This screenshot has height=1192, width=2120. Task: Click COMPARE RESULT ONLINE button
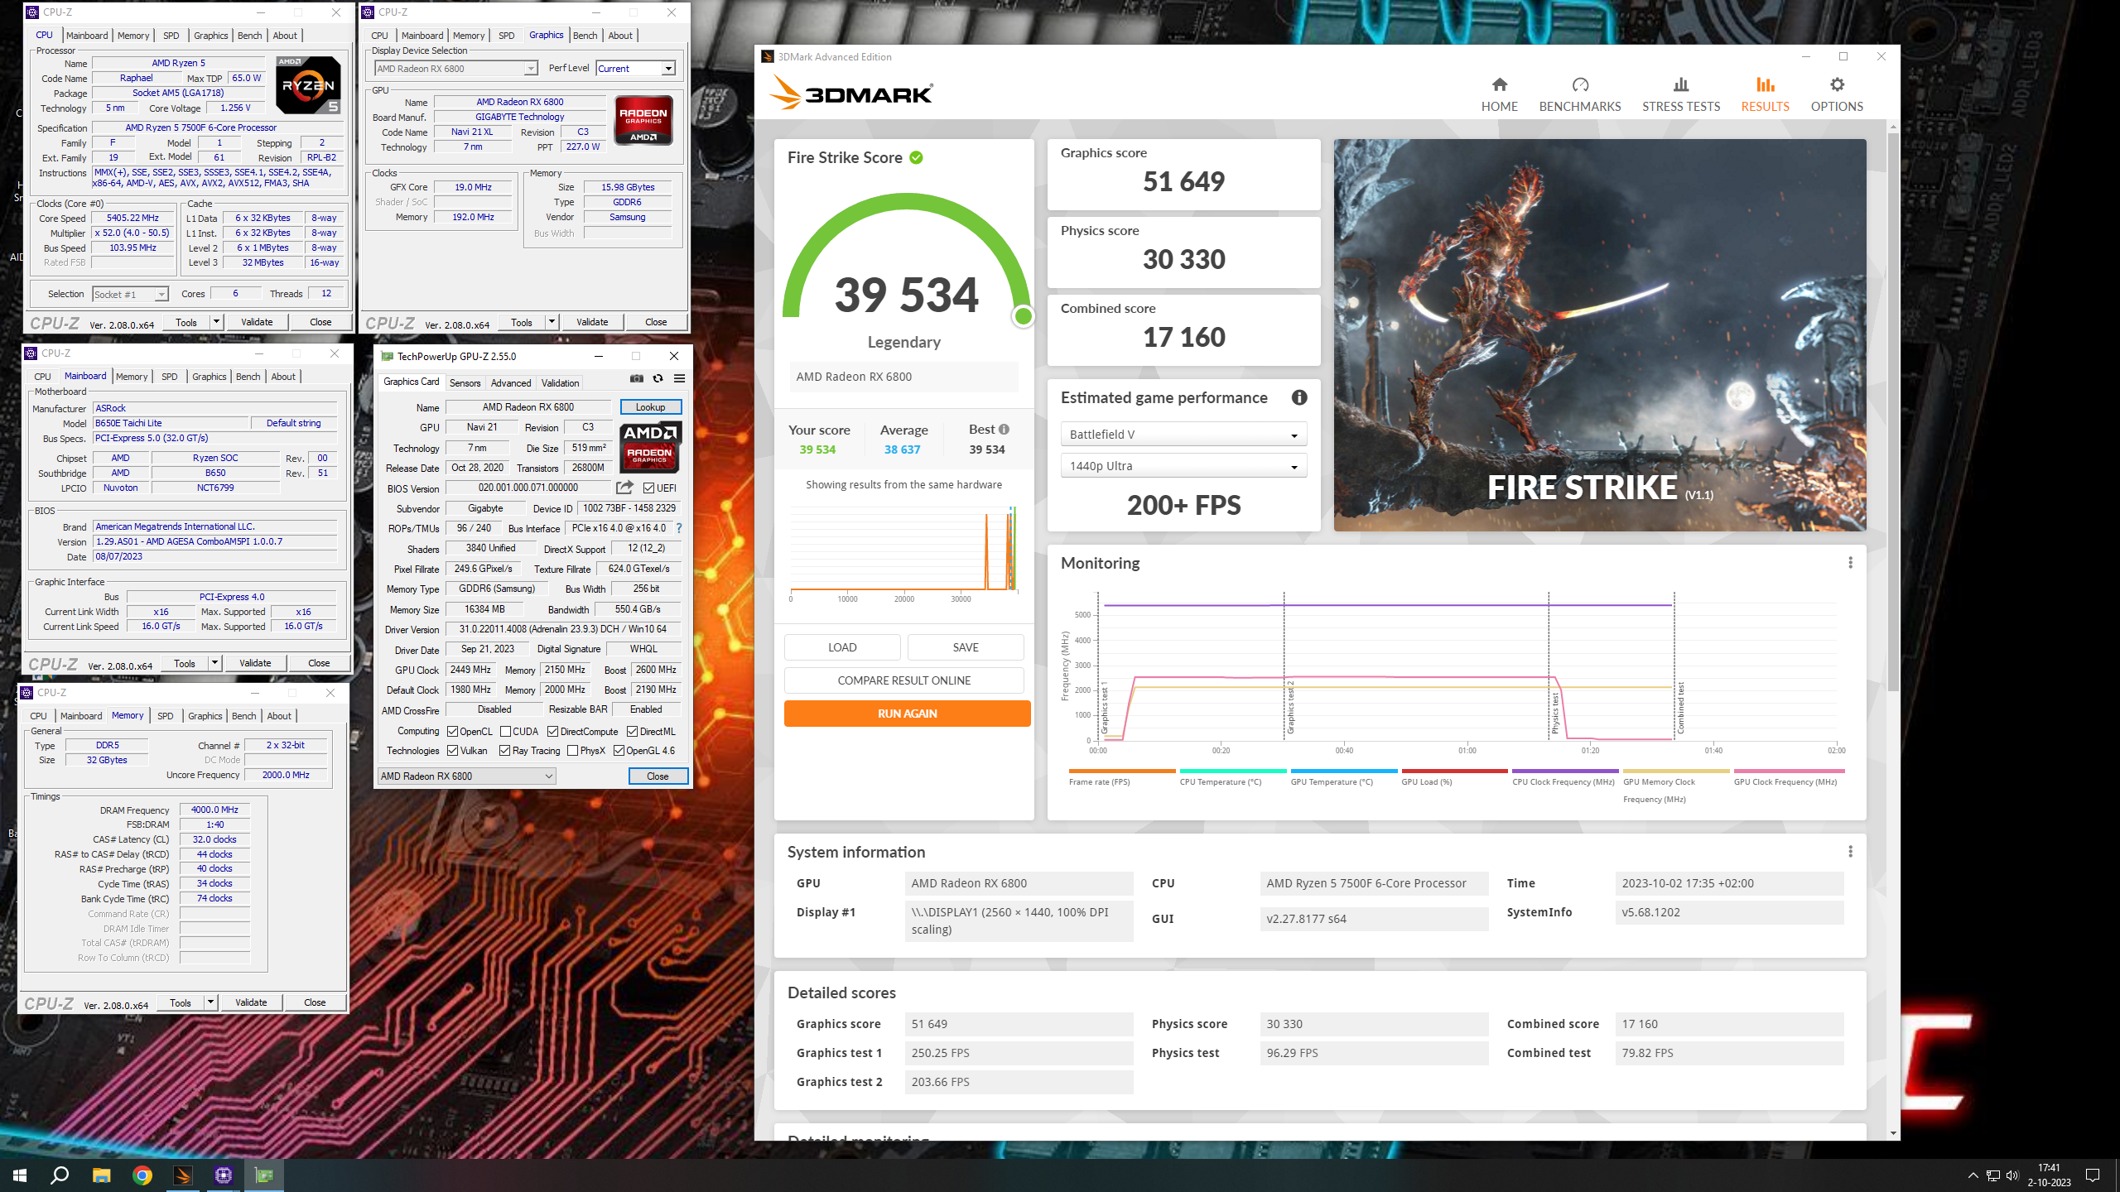903,680
